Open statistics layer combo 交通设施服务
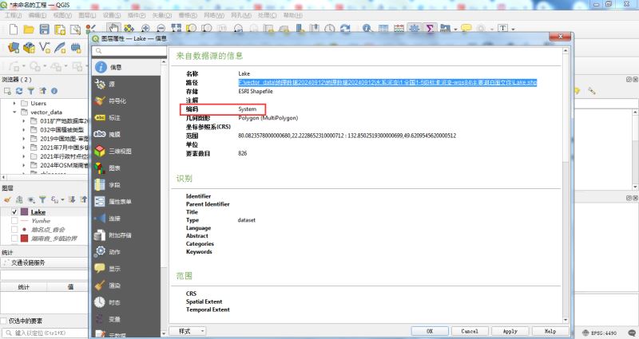This screenshot has width=639, height=339. (44, 263)
